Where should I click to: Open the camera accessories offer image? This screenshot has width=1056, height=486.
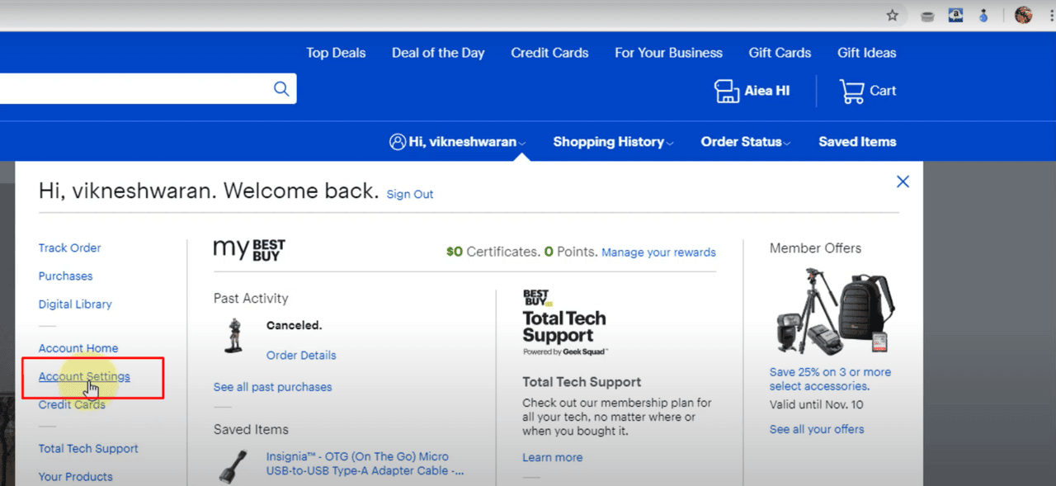pyautogui.click(x=834, y=311)
